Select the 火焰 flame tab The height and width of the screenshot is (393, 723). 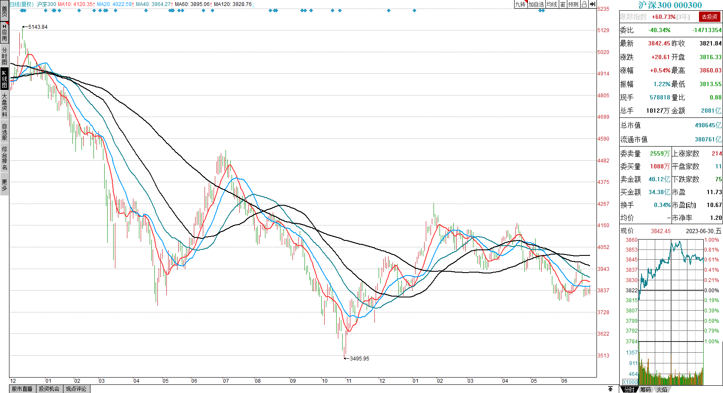[x=662, y=389]
